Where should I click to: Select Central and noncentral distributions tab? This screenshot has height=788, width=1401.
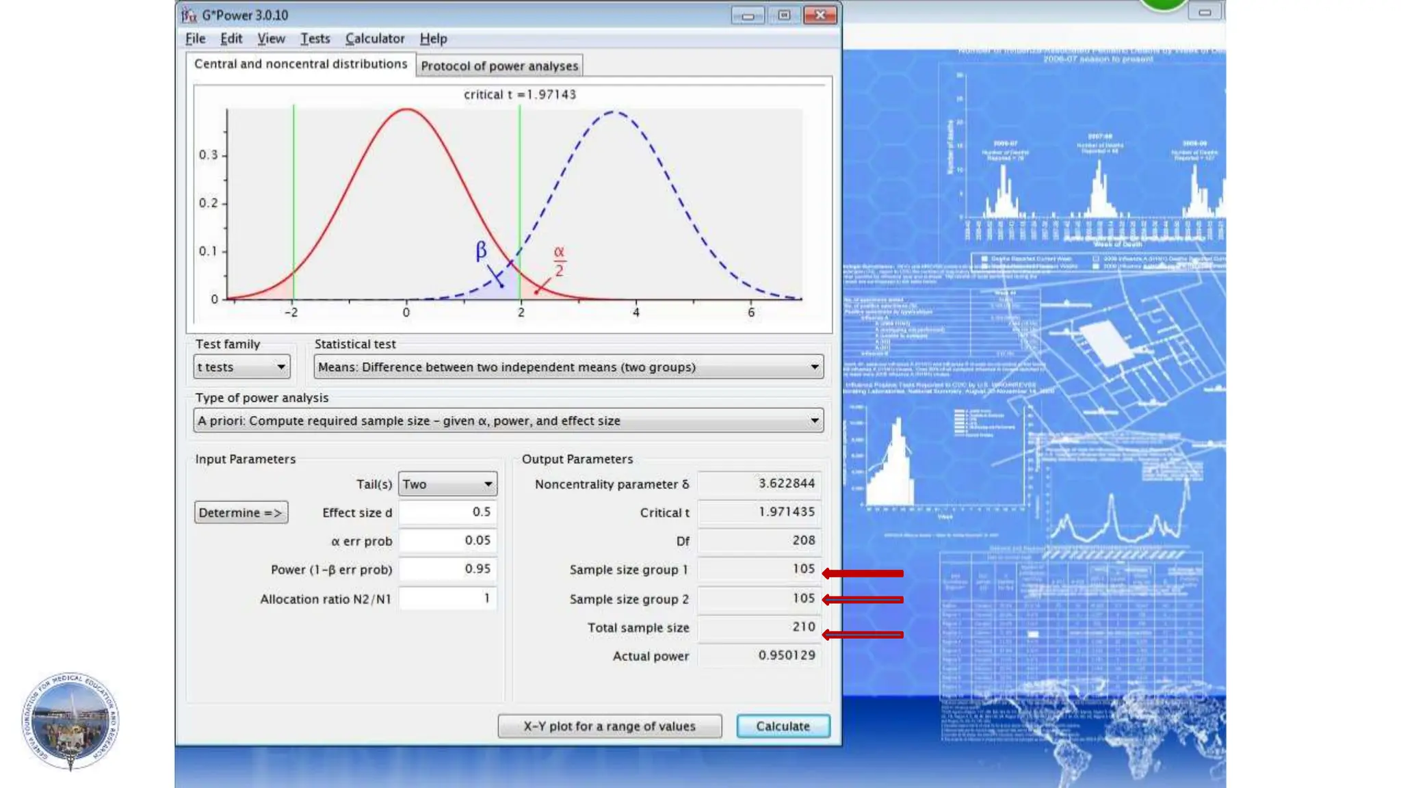(x=300, y=64)
